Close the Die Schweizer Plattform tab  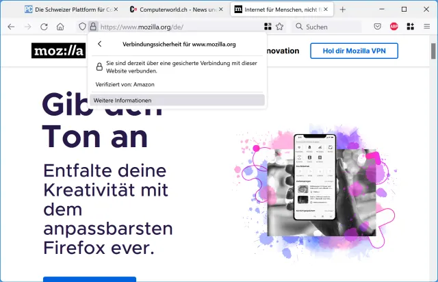(116, 10)
